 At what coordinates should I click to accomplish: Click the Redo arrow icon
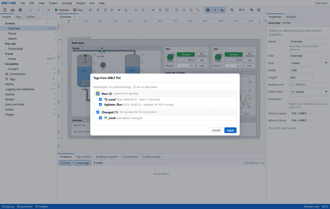click(38, 10)
